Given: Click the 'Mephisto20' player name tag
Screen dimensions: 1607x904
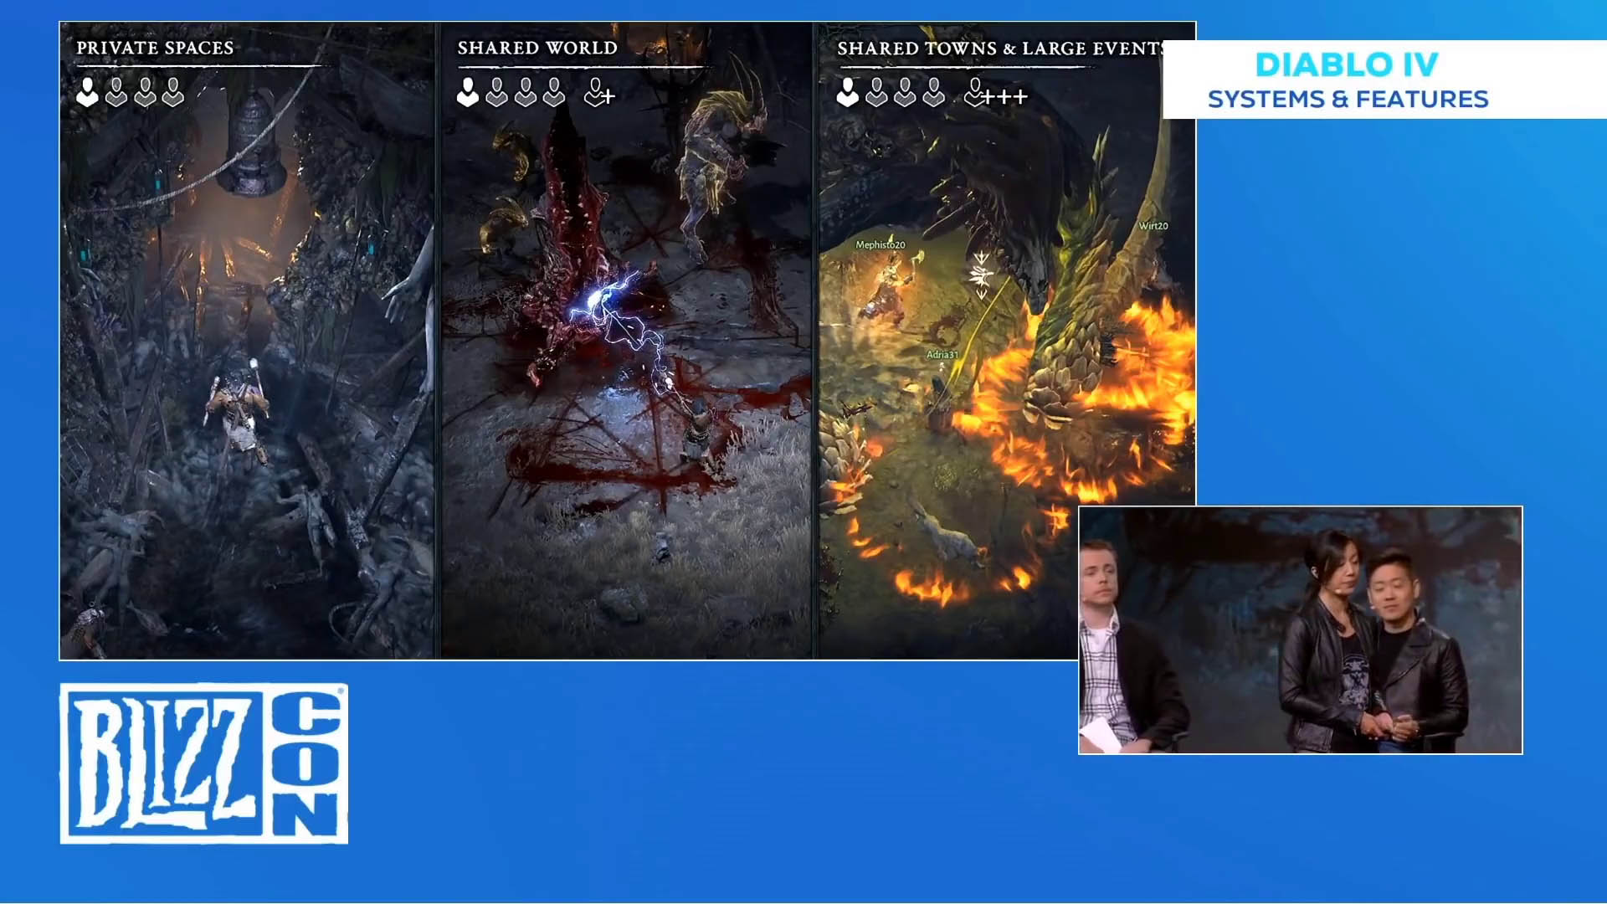Looking at the screenshot, I should pos(880,244).
